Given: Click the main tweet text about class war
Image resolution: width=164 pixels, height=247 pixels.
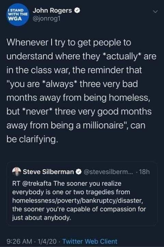Looking at the screenshot, I should pos(81,91).
